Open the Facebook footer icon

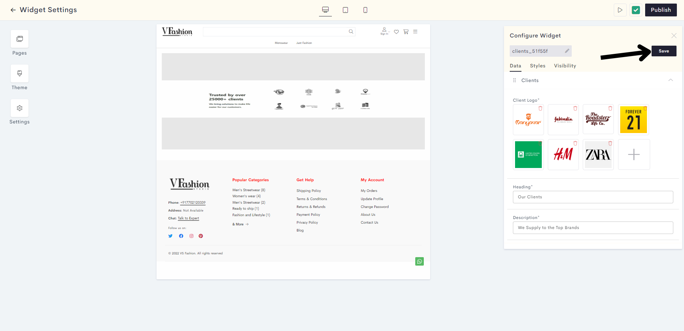point(181,236)
